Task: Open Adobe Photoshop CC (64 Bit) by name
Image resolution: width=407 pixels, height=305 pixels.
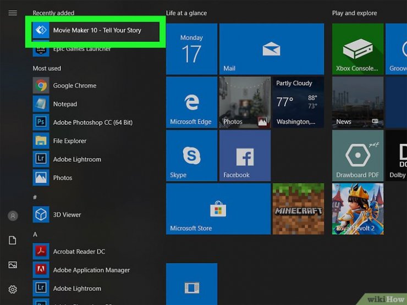Action: click(x=92, y=123)
